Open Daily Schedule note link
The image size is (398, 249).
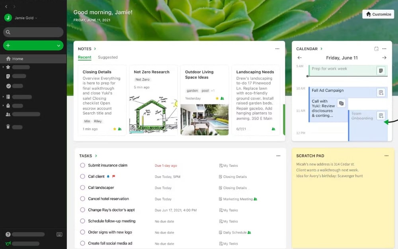[x=235, y=233]
